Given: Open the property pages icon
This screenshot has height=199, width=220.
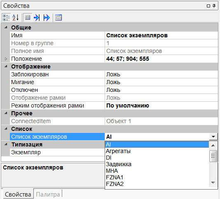Looking at the screenshot, I should click(59, 18).
